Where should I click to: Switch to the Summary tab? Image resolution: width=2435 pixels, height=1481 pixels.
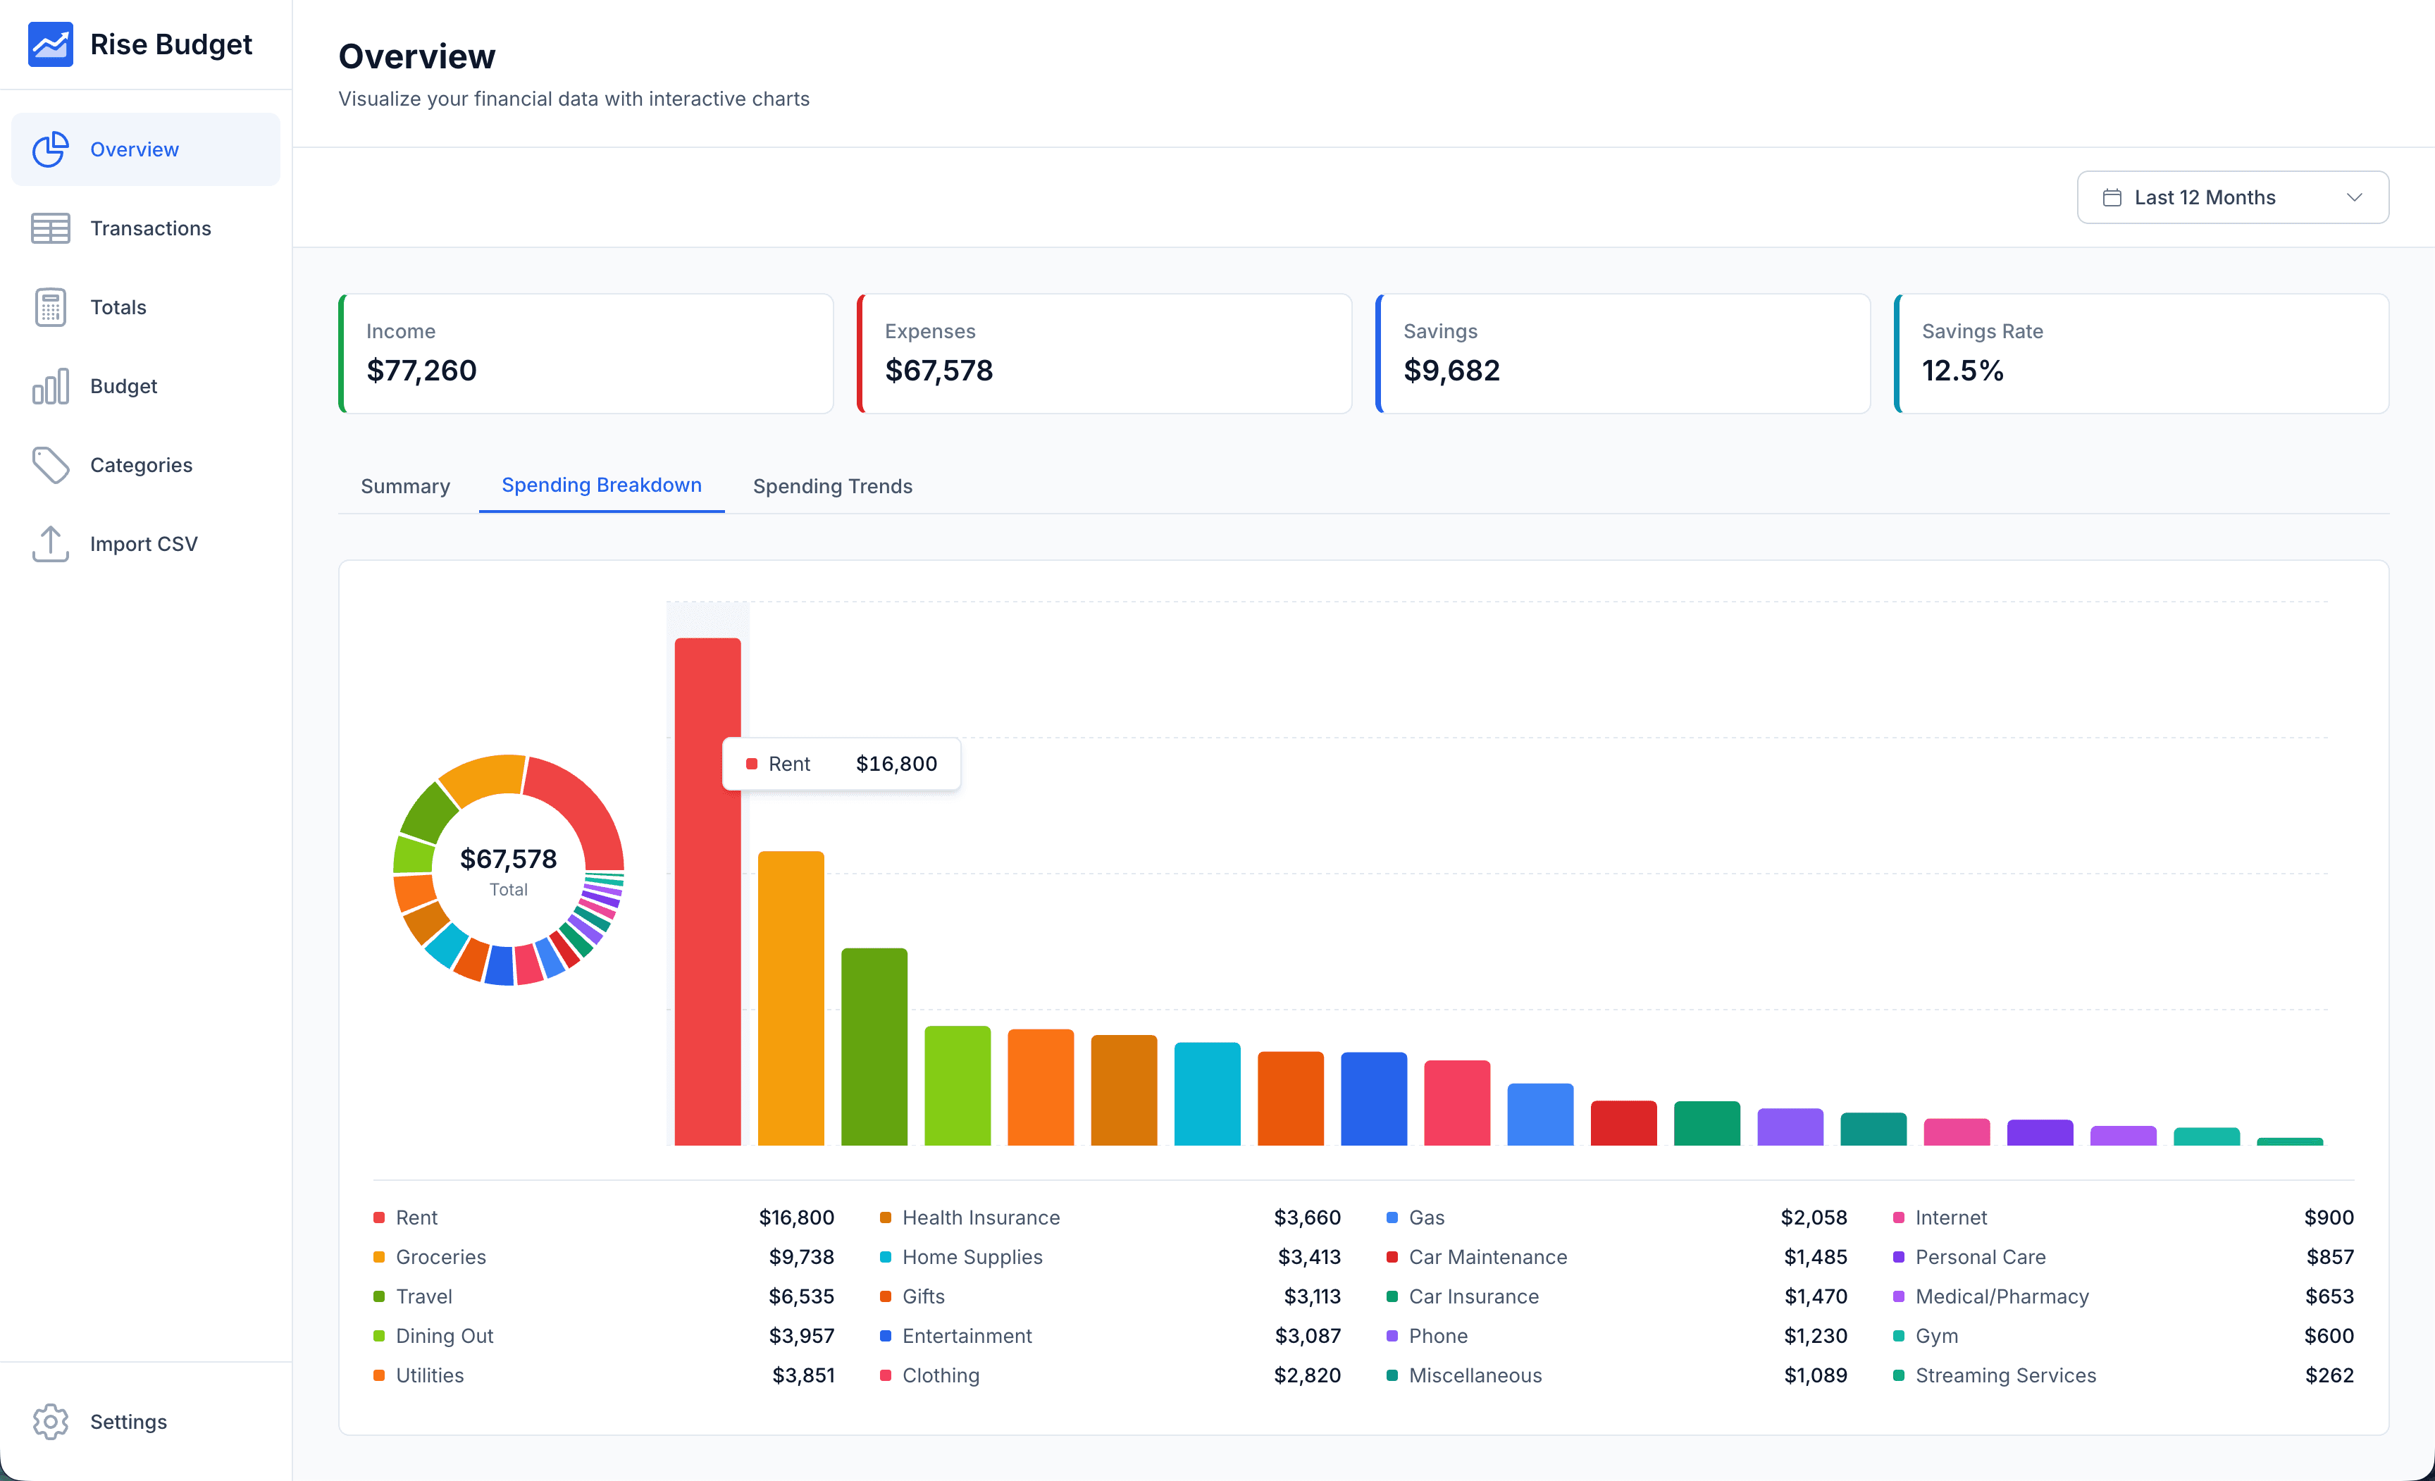tap(405, 485)
